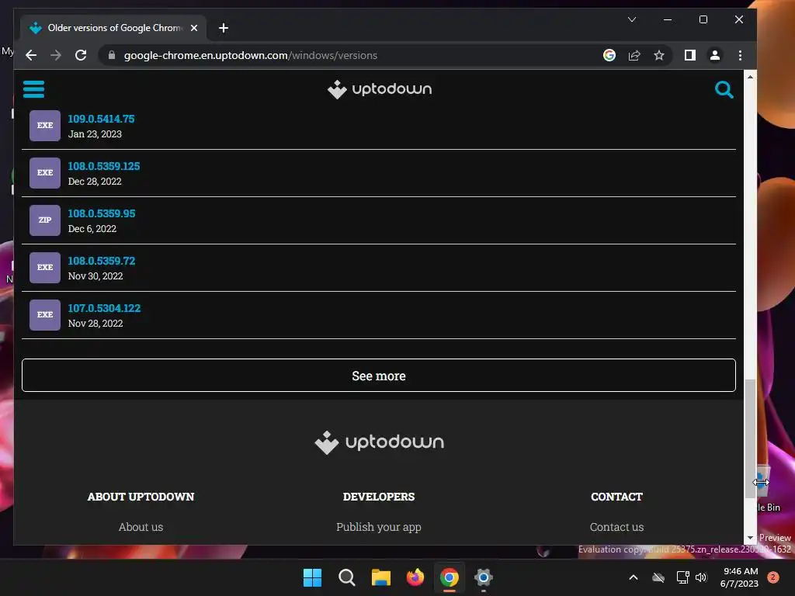Image resolution: width=795 pixels, height=596 pixels.
Task: Click the page scrollbar thumb
Action: coord(750,438)
